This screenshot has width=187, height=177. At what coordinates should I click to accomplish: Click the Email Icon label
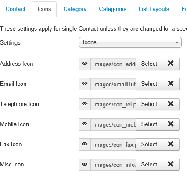[x=13, y=84]
